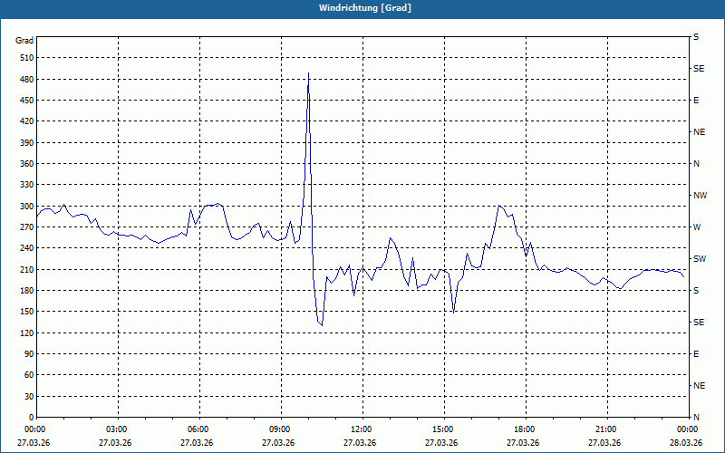The image size is (725, 453).
Task: Click the chart title Windrichtung [Grad]
Action: (x=364, y=8)
